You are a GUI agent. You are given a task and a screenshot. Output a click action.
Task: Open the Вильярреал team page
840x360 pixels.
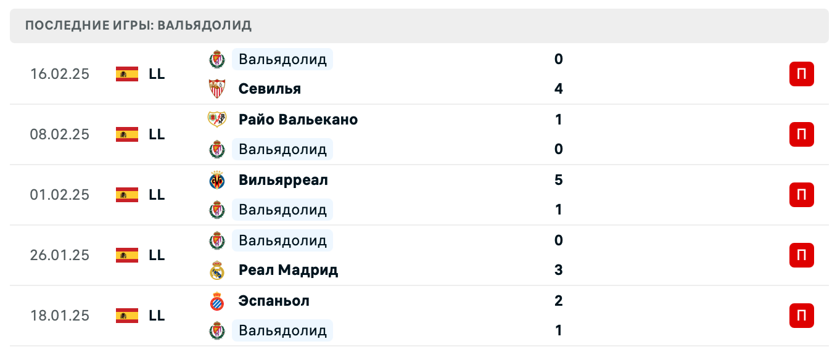283,180
